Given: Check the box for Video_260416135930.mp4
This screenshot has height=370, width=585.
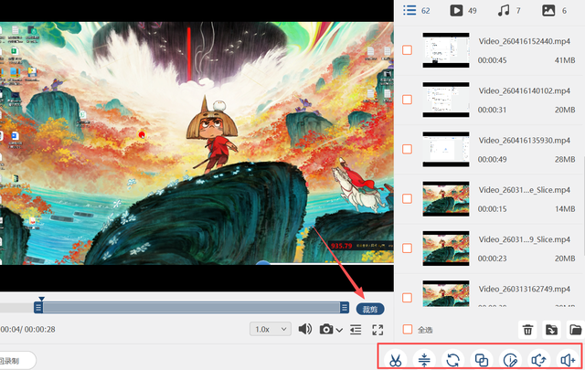Looking at the screenshot, I should [408, 149].
